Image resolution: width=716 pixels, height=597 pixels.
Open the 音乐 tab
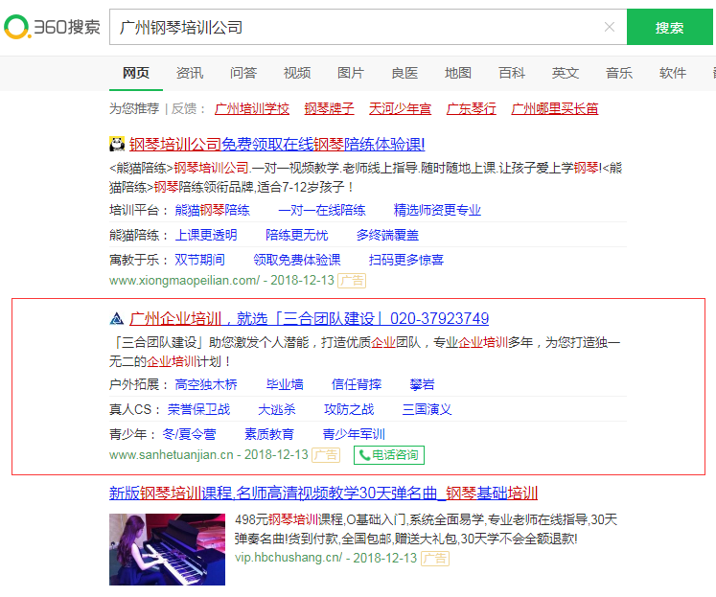tap(619, 73)
